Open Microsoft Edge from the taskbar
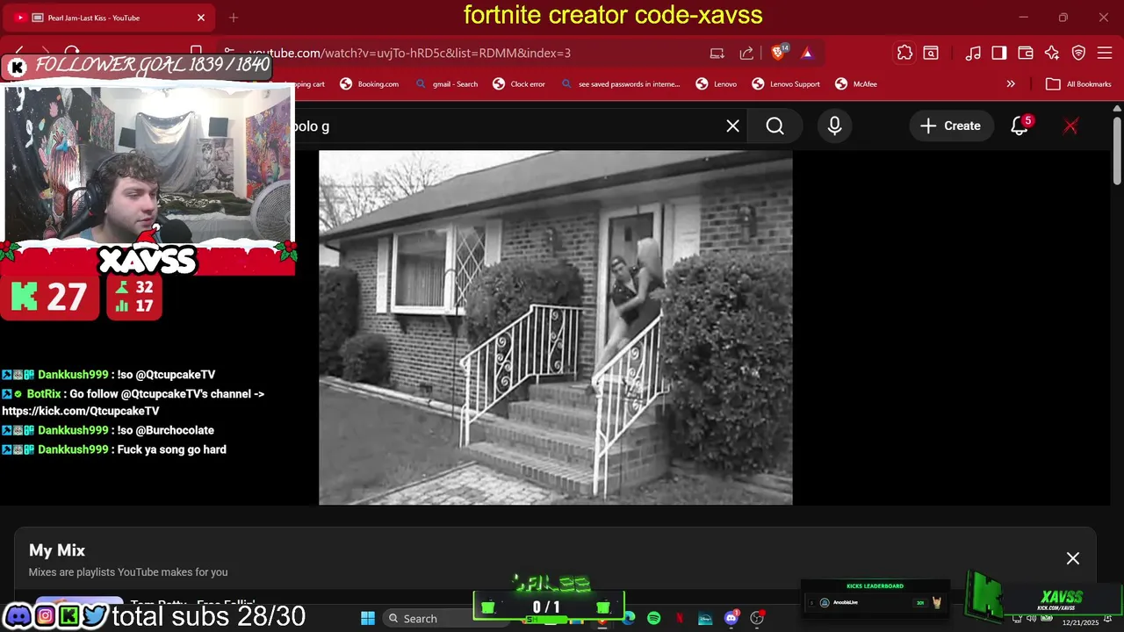Image resolution: width=1124 pixels, height=632 pixels. pos(629,618)
